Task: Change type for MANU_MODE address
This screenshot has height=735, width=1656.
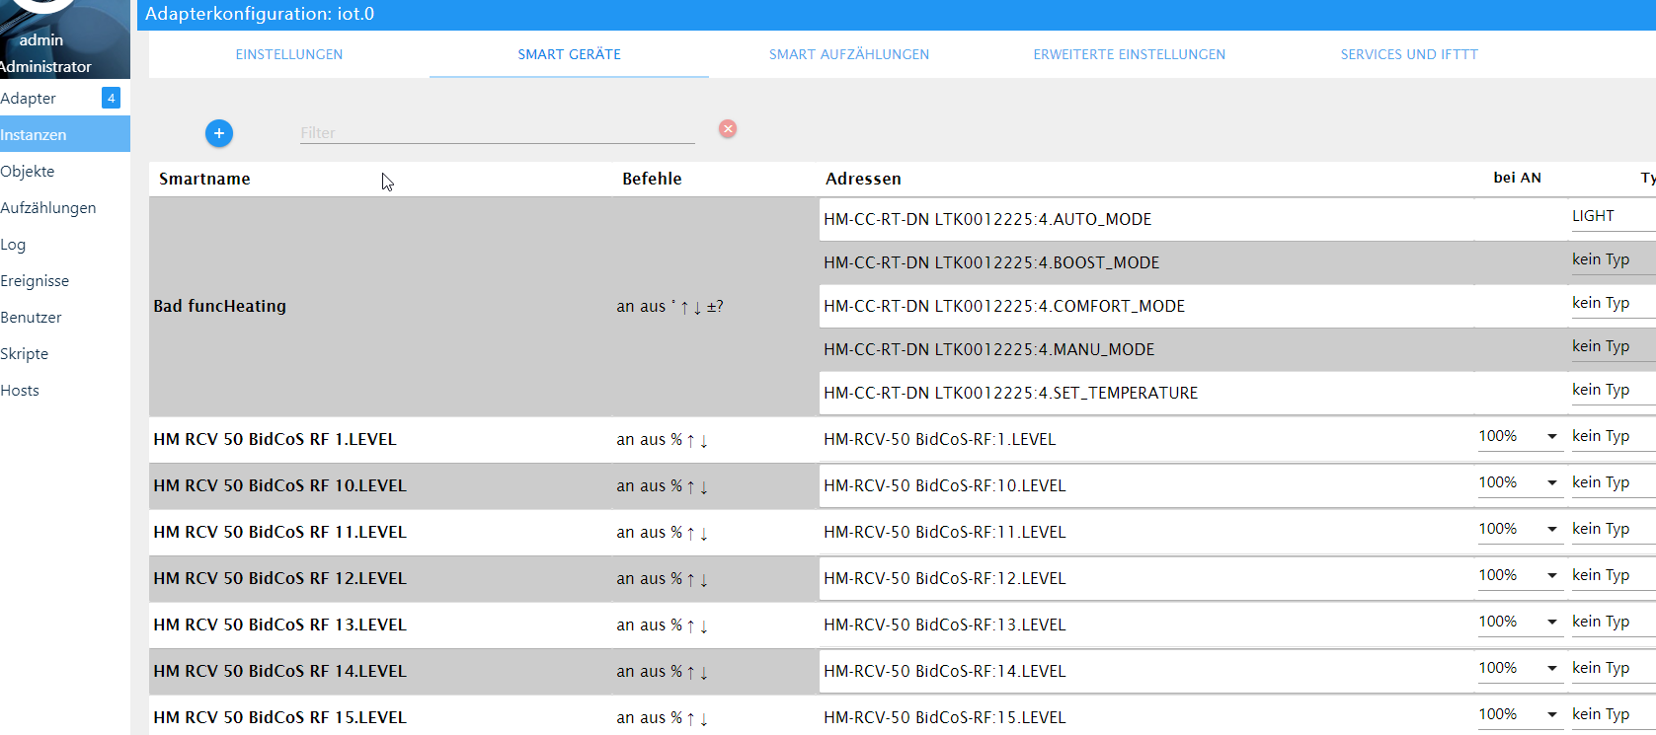Action: click(1614, 346)
